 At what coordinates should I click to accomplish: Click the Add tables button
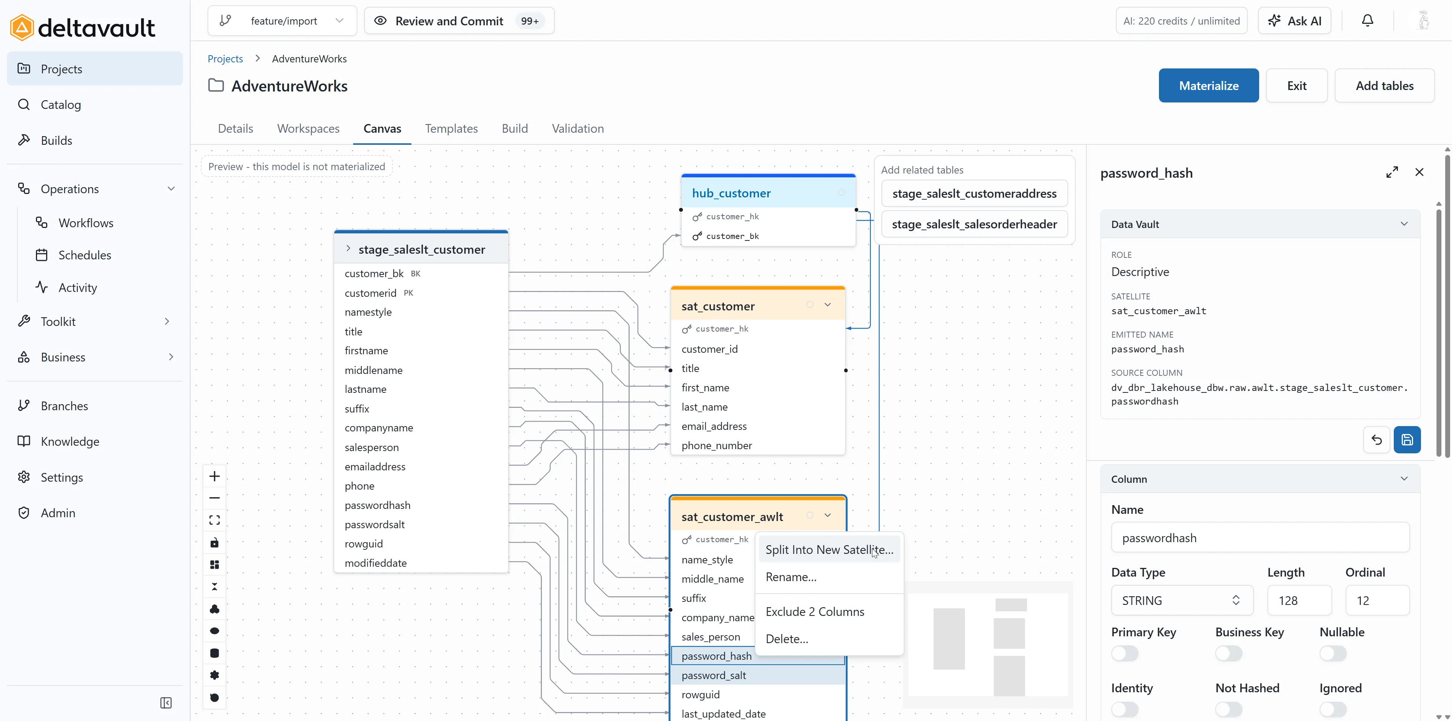pyautogui.click(x=1384, y=86)
